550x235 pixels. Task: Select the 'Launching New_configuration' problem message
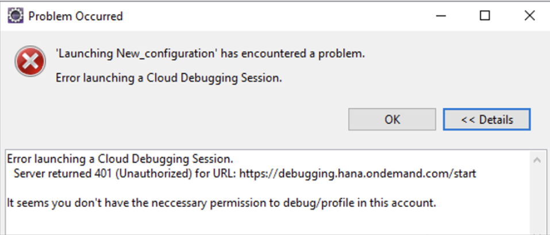pos(210,53)
